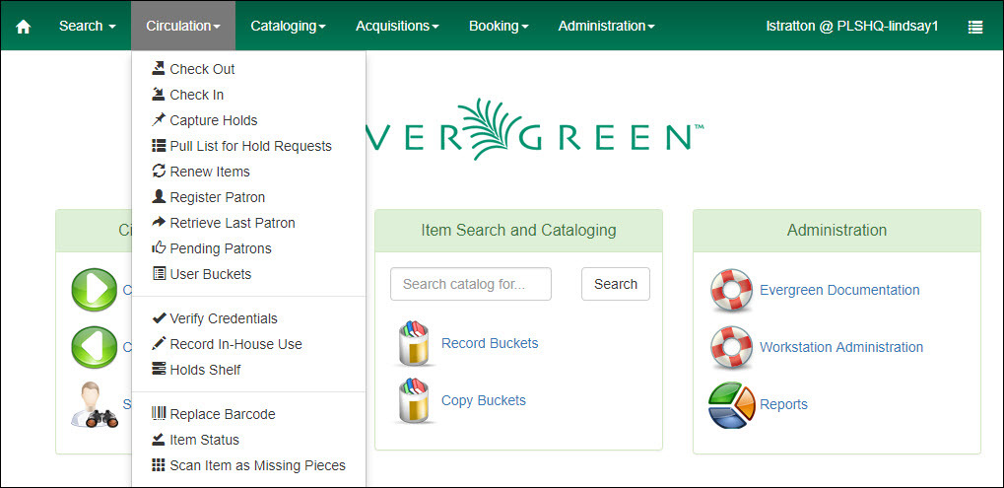Click the Retrieve Last Patron arrow icon
Viewport: 1004px width, 488px height.
[159, 222]
